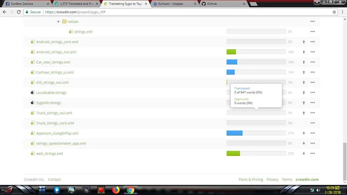Open more options for strings.xml
The image size is (347, 195).
tap(312, 31)
